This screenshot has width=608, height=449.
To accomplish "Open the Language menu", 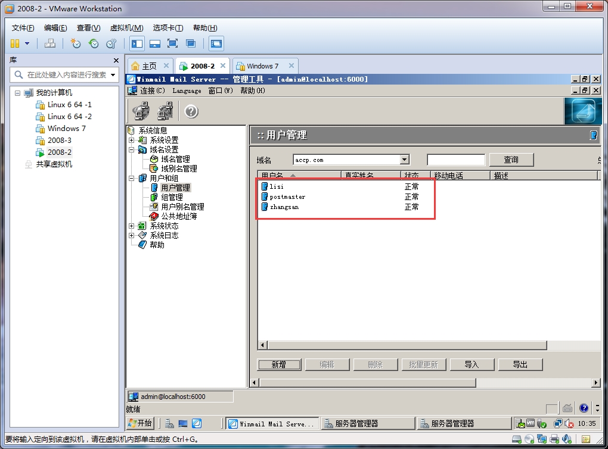I will (187, 91).
